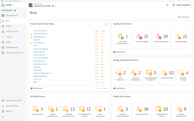Open the Seaport Civic Center project dropdown
194x121 pixels.
pos(55,6)
